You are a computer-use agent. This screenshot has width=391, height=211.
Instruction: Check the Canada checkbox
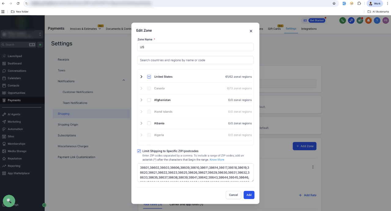click(x=149, y=88)
